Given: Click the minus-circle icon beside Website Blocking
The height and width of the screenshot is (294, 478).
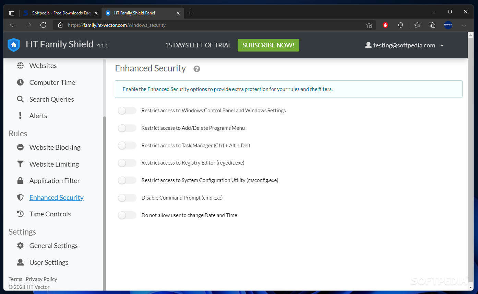Looking at the screenshot, I should 21,147.
